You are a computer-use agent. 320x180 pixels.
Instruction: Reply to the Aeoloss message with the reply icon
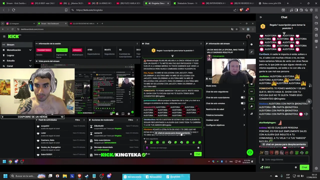click(309, 101)
